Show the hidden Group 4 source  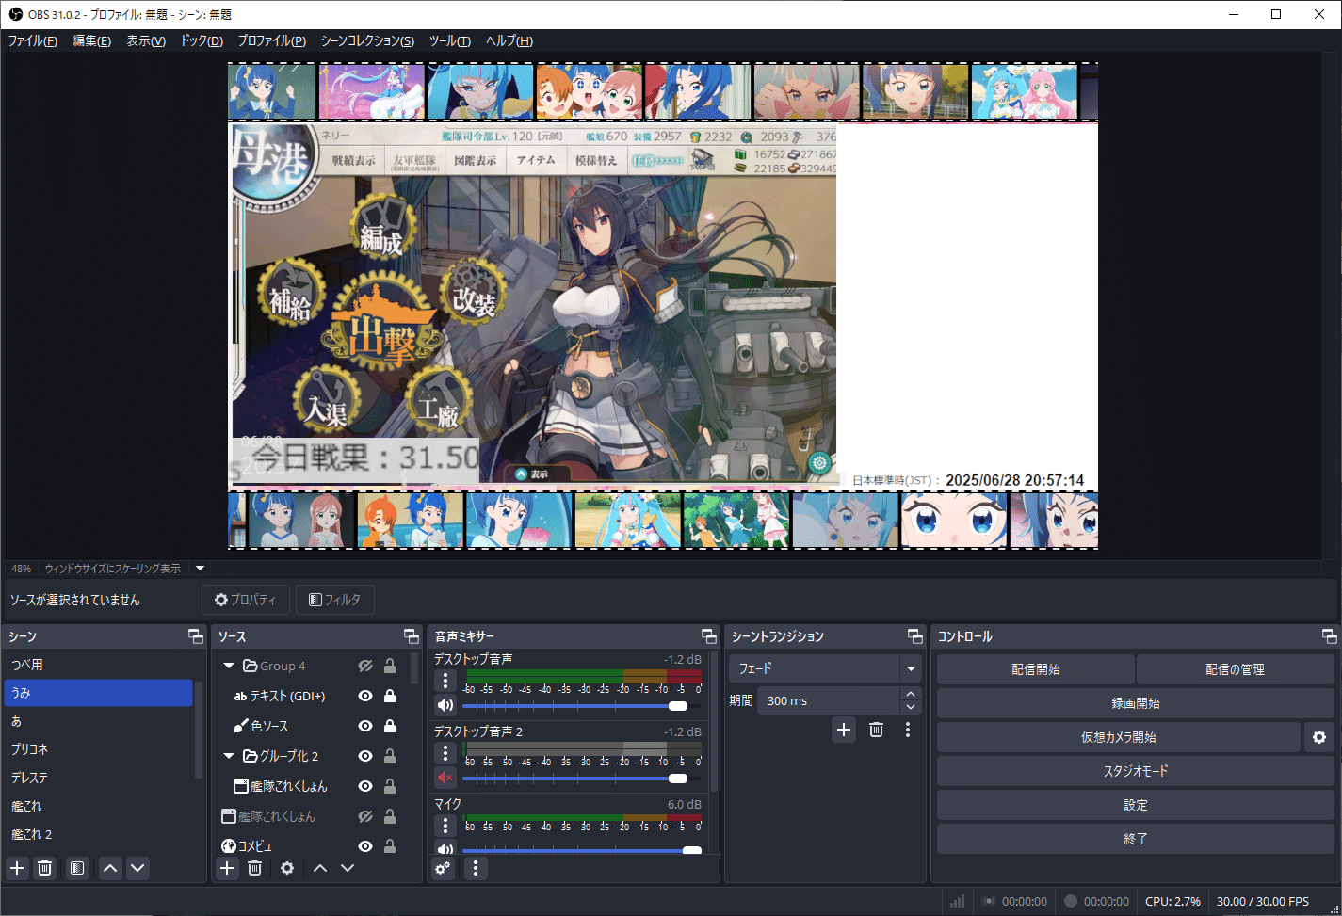(x=365, y=666)
